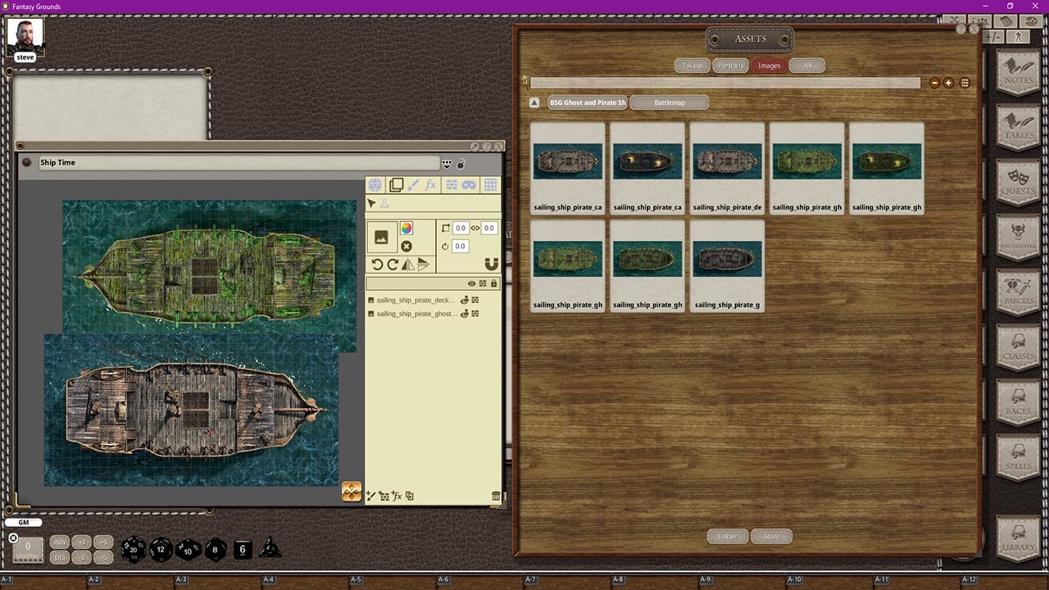Image resolution: width=1049 pixels, height=590 pixels.
Task: Delete a layer using the trash icon
Action: tap(496, 496)
